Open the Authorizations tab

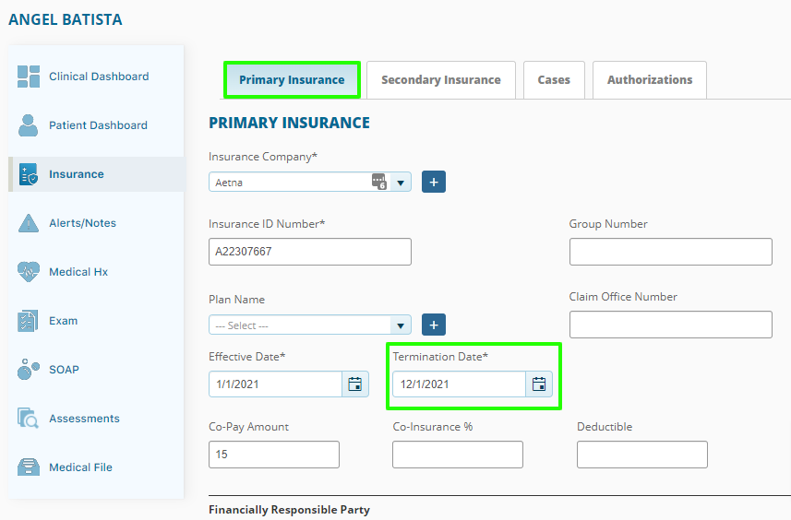pyautogui.click(x=650, y=80)
